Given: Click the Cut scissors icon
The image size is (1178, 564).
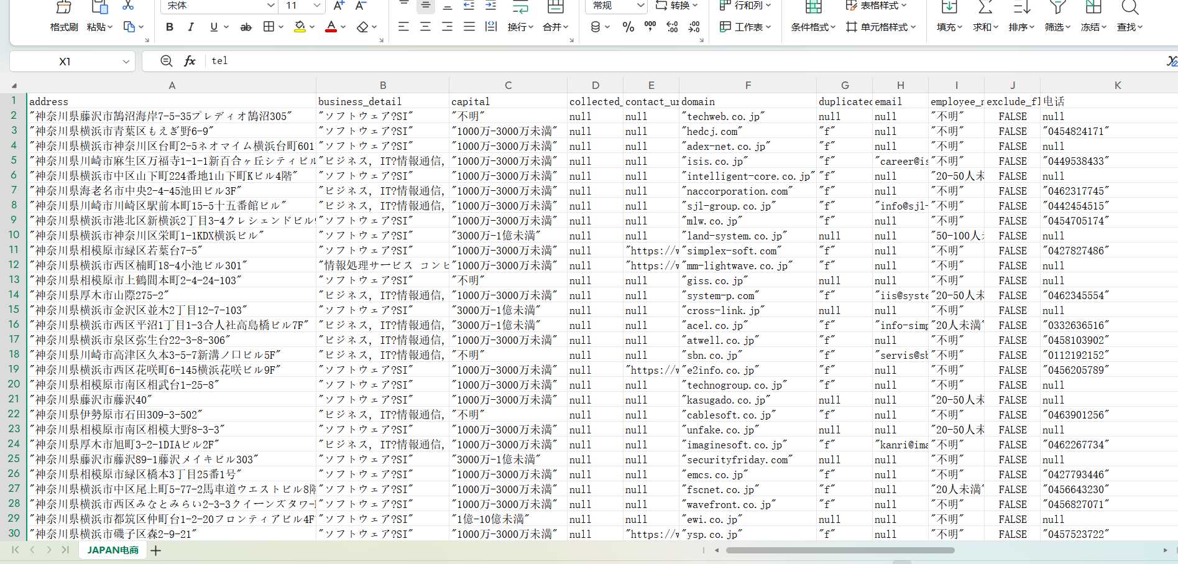Looking at the screenshot, I should (x=128, y=6).
